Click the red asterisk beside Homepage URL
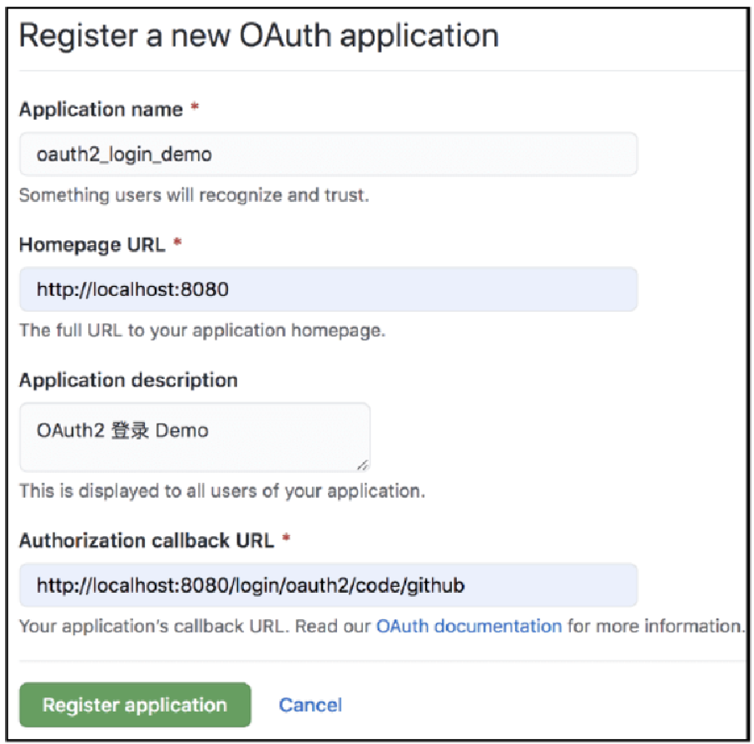The image size is (754, 744). click(x=177, y=241)
